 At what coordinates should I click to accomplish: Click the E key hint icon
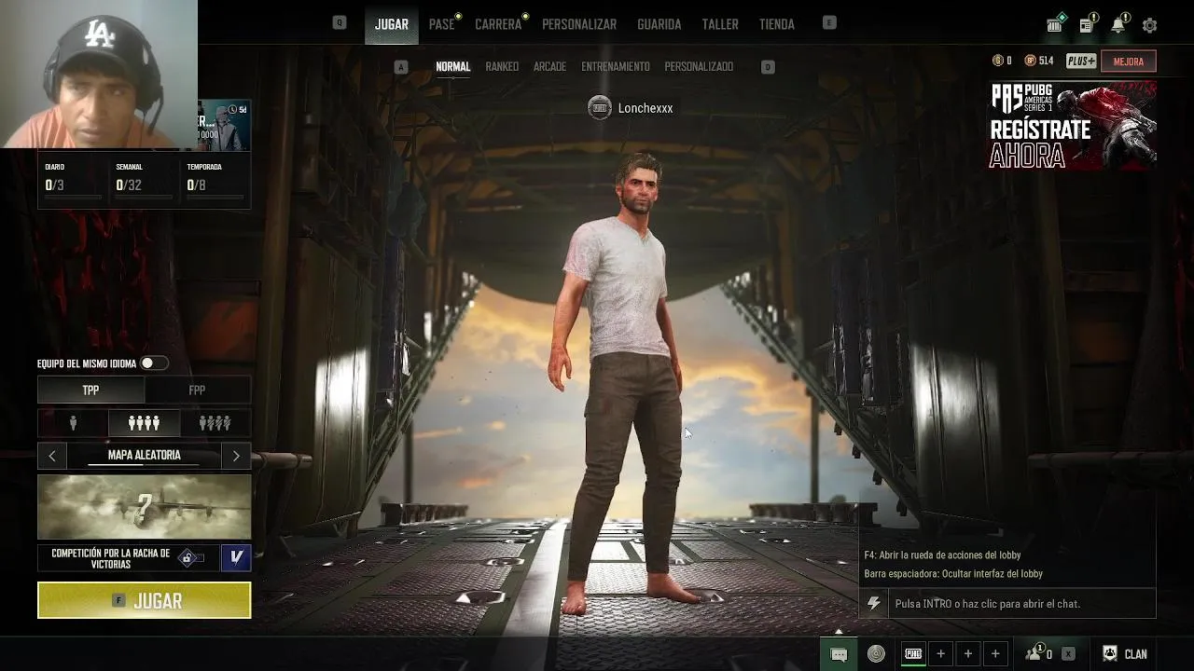pyautogui.click(x=829, y=23)
